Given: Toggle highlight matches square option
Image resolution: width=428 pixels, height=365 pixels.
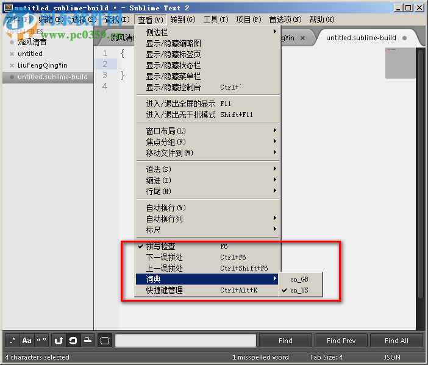Looking at the screenshot, I should pos(105,341).
